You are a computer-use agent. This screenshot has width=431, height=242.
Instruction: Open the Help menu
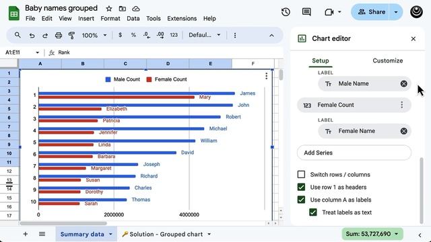coord(209,19)
